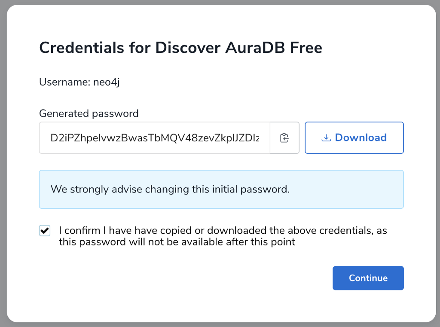Click the checkmark in the confirm box
This screenshot has height=327, width=440.
(45, 231)
